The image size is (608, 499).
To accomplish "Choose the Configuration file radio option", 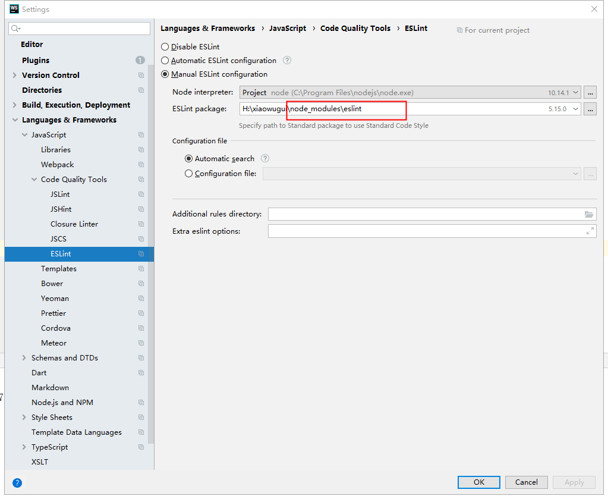I will [189, 174].
